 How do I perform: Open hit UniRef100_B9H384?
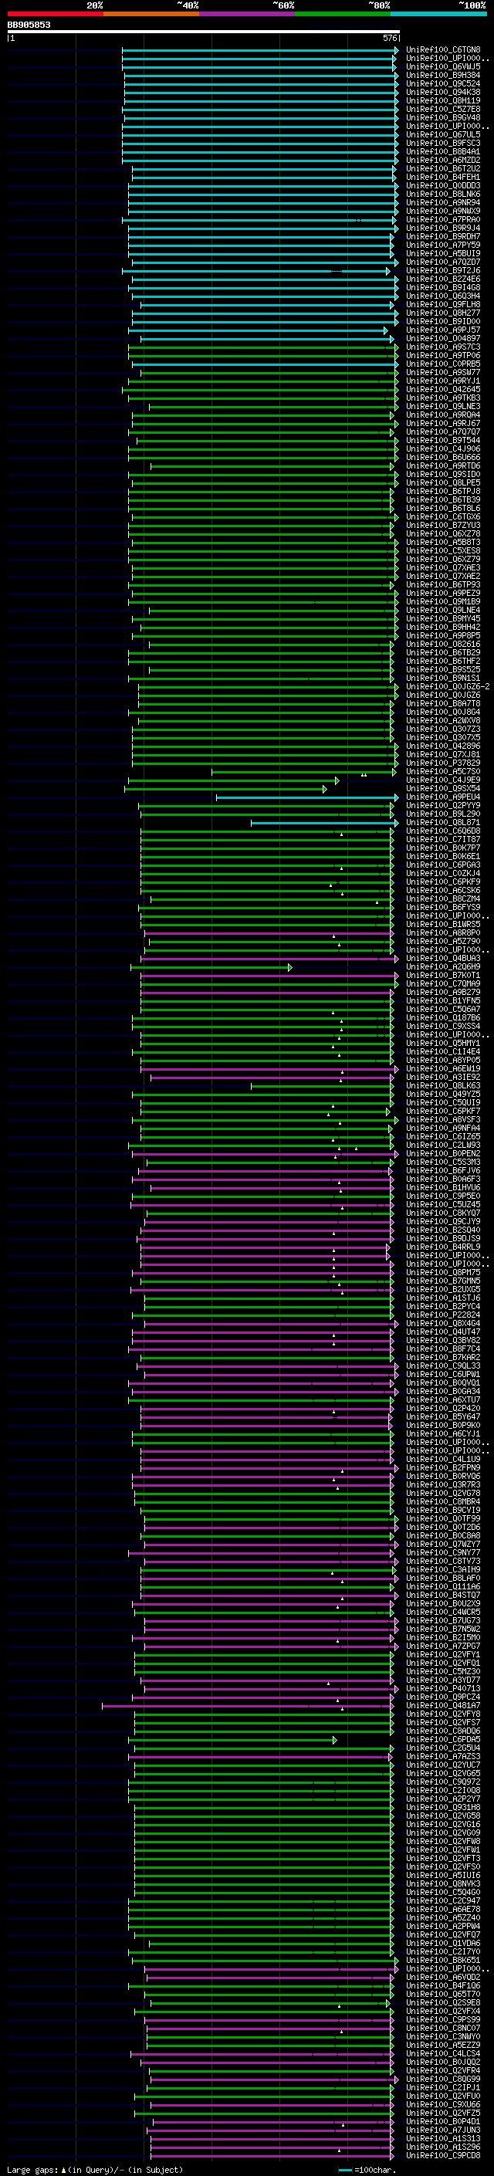tap(443, 75)
